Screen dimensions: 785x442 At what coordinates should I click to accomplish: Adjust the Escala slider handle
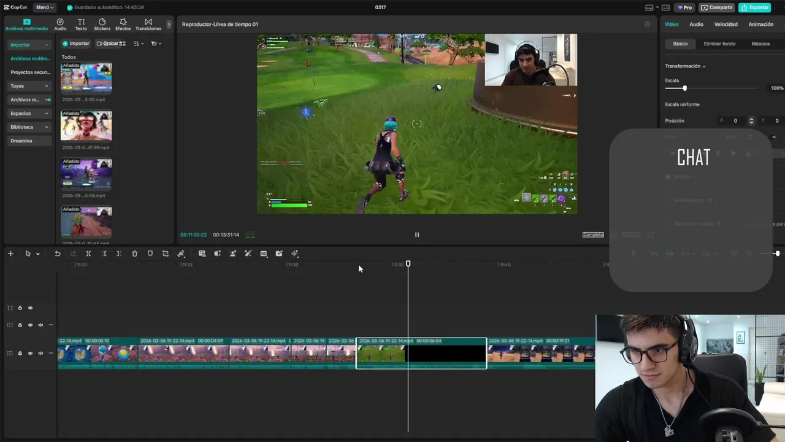684,88
